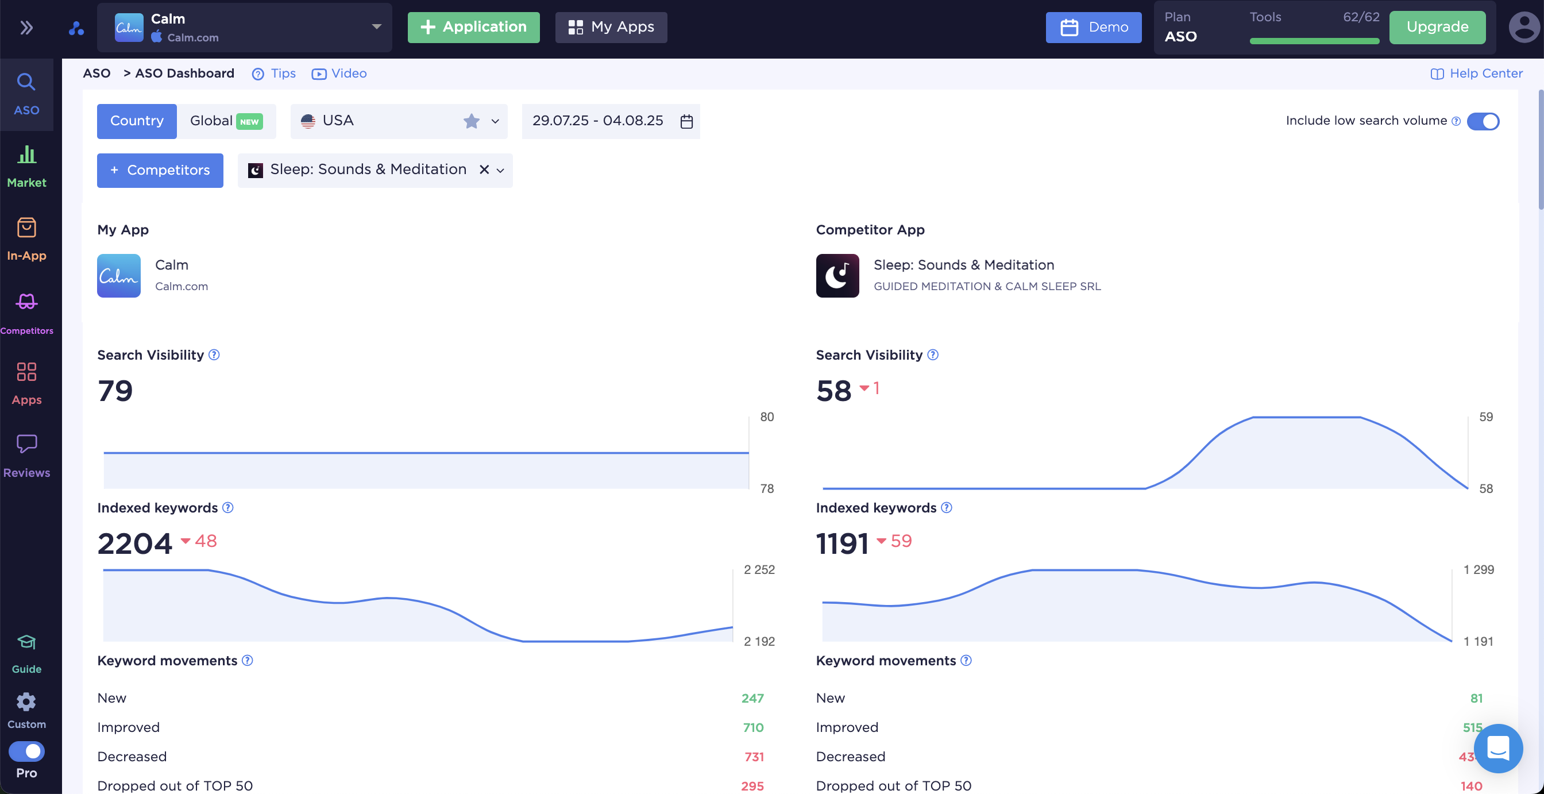Open Custom settings gear in sidebar
The height and width of the screenshot is (794, 1544).
coord(26,711)
